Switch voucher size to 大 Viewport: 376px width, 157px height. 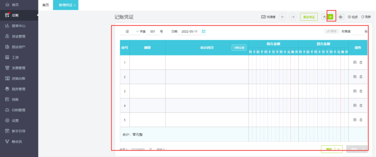point(324,17)
